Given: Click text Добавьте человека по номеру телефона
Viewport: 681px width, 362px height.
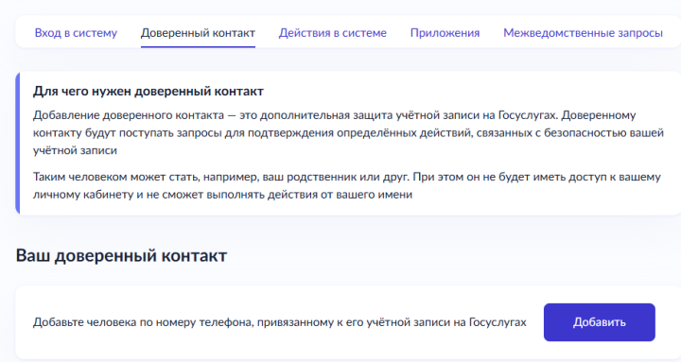Looking at the screenshot, I should [x=144, y=322].
